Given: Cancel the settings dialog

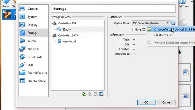Looking at the screenshot, I should coord(166,102).
